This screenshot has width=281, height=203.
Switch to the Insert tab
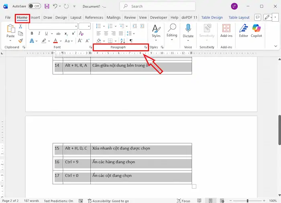tap(35, 18)
